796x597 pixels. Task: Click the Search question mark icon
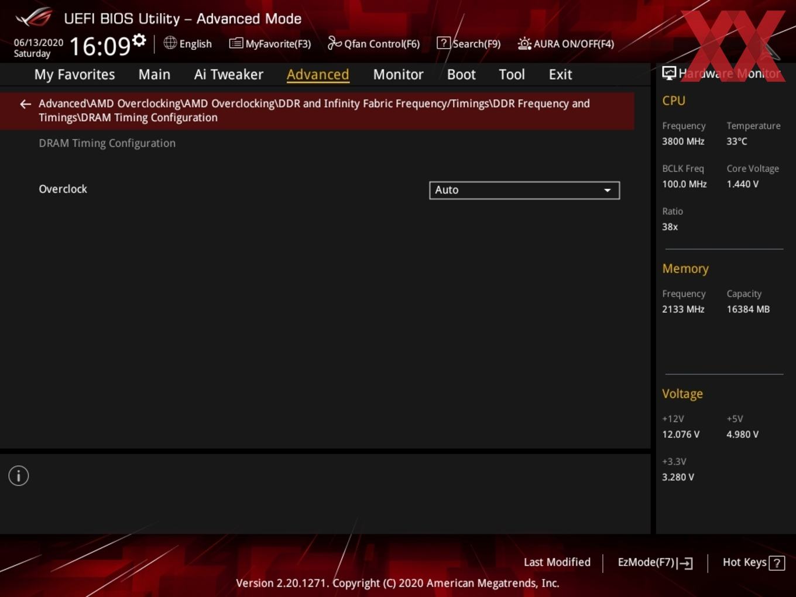[444, 43]
